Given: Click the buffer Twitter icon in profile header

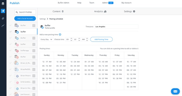Looking at the screenshot, I should pos(42,27).
